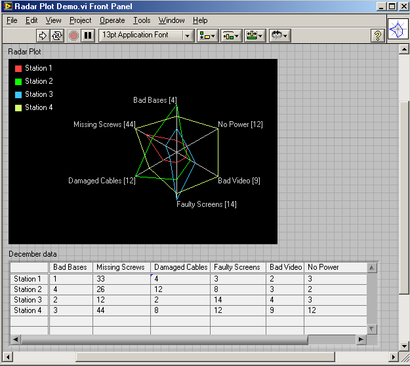Viewport: 410px width, 366px height.
Task: Click the Bad Bases column header
Action: pos(71,267)
